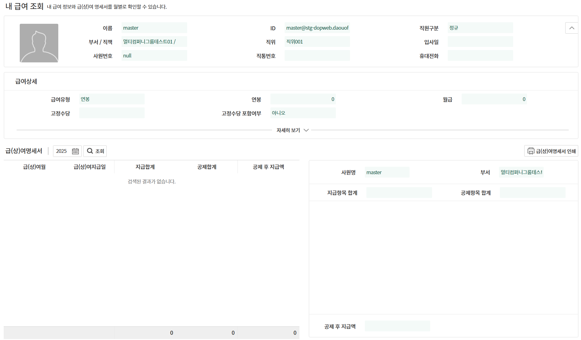Select the 급여유형 field showing 연봉
This screenshot has width=581, height=340.
point(112,99)
